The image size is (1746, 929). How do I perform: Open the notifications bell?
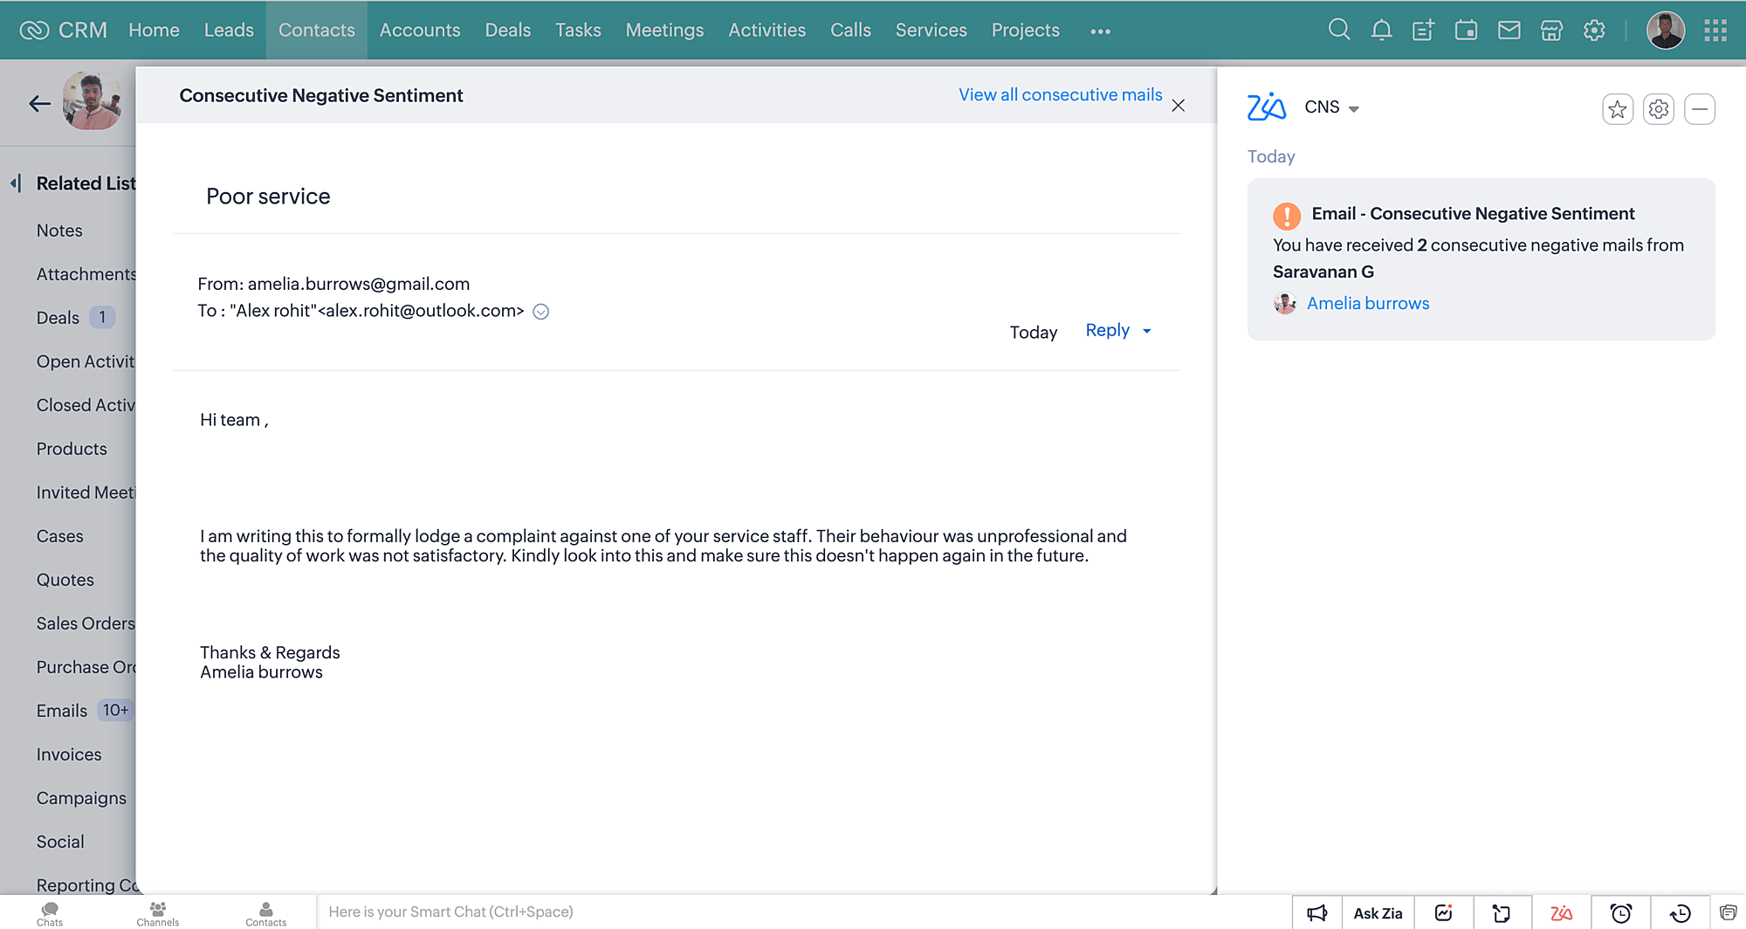(1381, 31)
